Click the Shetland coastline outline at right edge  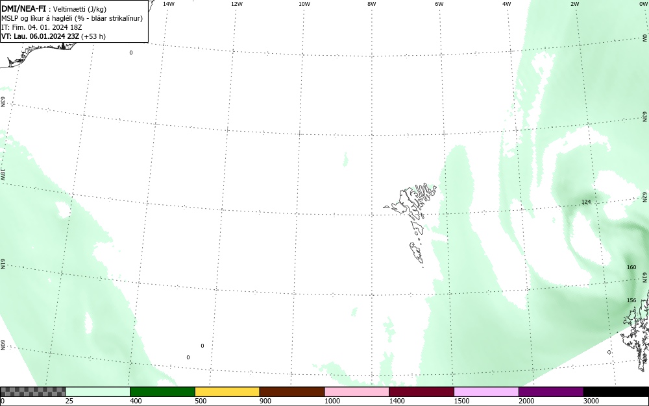coord(635,331)
